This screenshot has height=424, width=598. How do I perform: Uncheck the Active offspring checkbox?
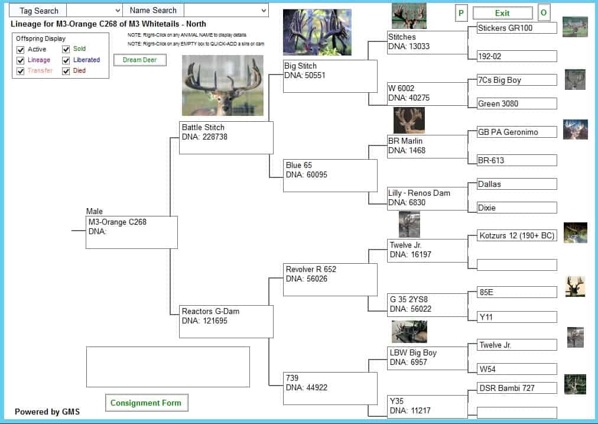(x=21, y=50)
